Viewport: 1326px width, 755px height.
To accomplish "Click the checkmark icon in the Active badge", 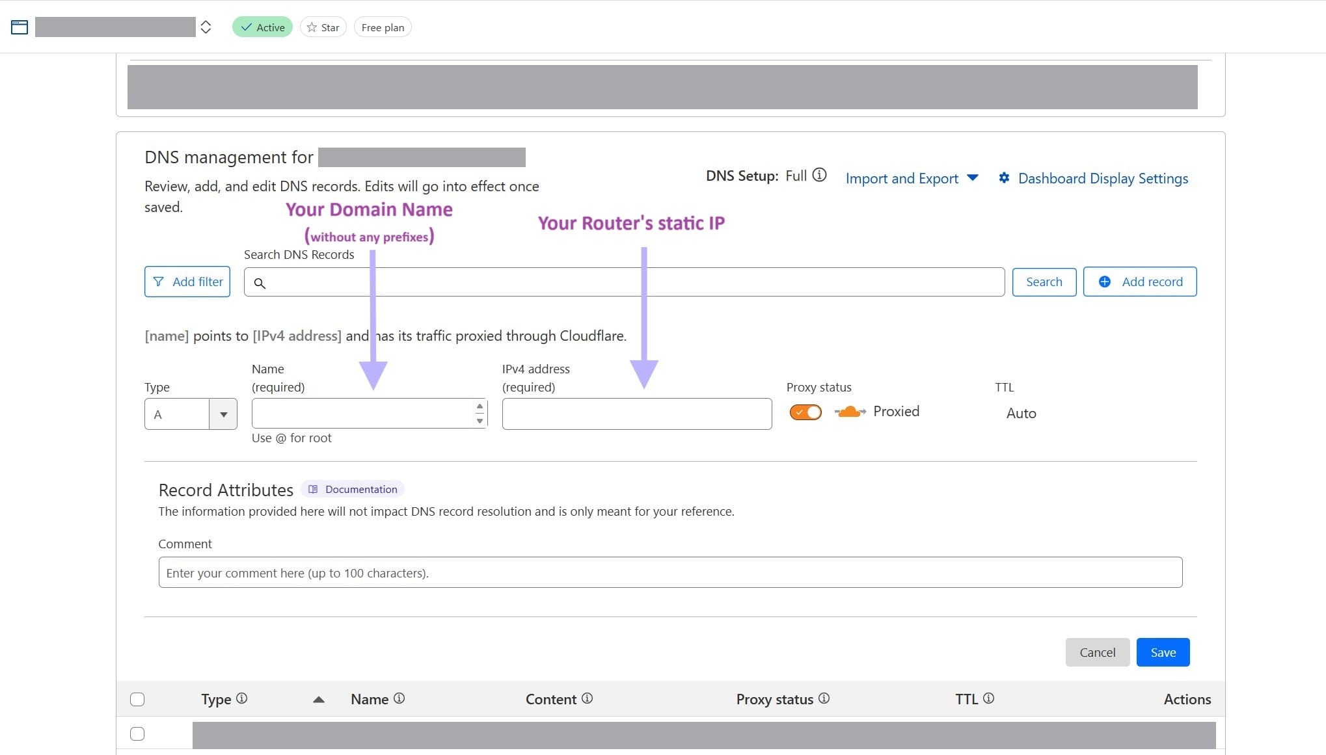I will 246,27.
